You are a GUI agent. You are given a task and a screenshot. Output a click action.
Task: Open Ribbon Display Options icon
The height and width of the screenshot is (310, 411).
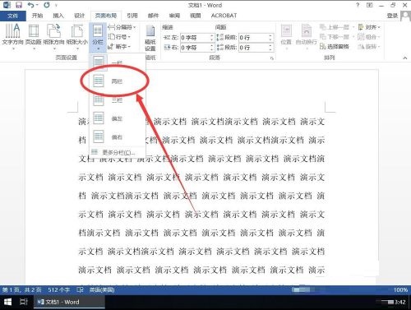click(x=370, y=5)
